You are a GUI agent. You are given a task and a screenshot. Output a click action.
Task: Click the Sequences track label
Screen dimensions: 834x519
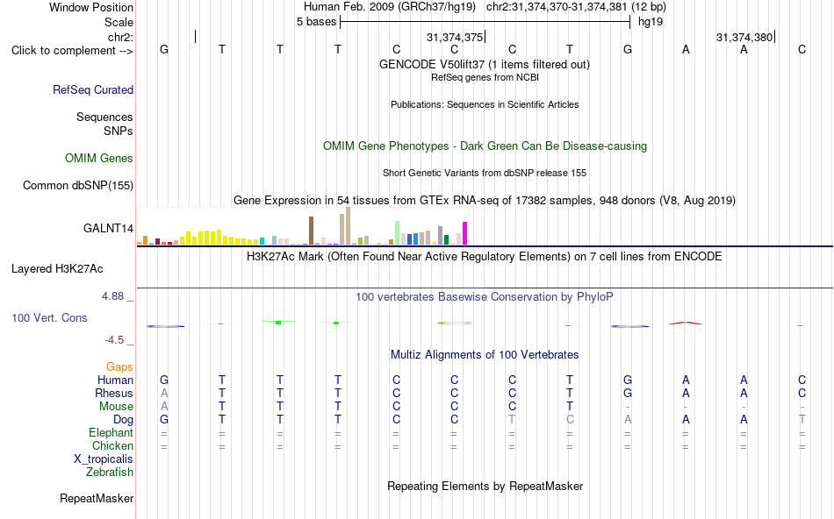coord(104,117)
